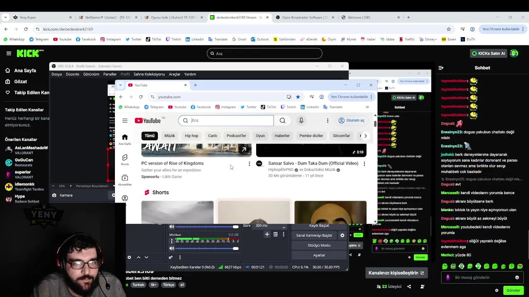Open the Netflix bookmark
The width and height of the screenshot is (529, 297).
pos(407,39)
